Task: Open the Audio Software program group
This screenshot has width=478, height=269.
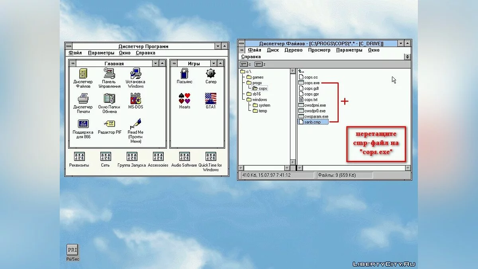Action: (x=184, y=157)
